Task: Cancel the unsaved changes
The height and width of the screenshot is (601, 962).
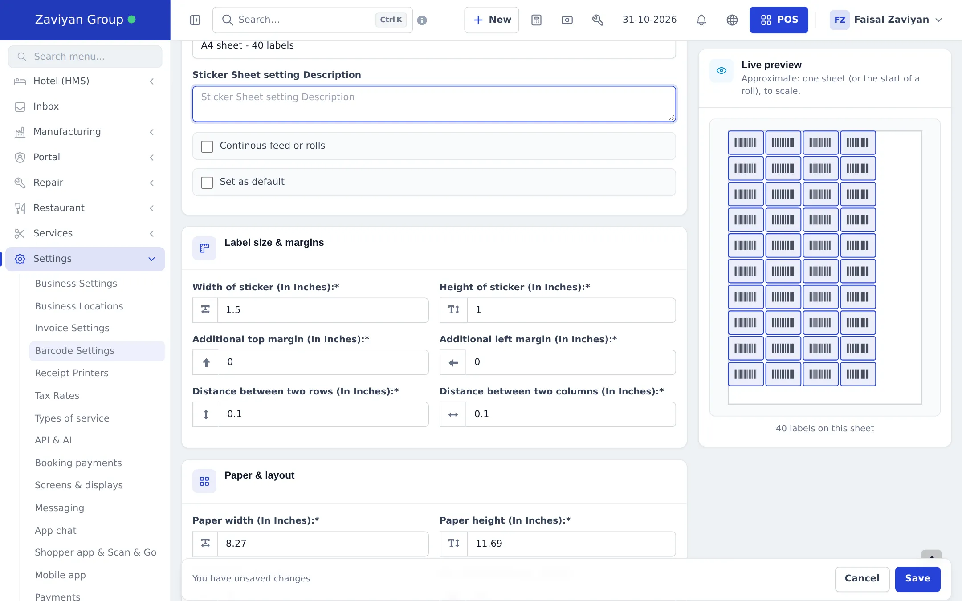Action: 862,579
